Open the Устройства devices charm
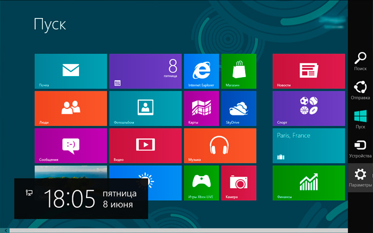This screenshot has height=233, width=373. (x=360, y=148)
